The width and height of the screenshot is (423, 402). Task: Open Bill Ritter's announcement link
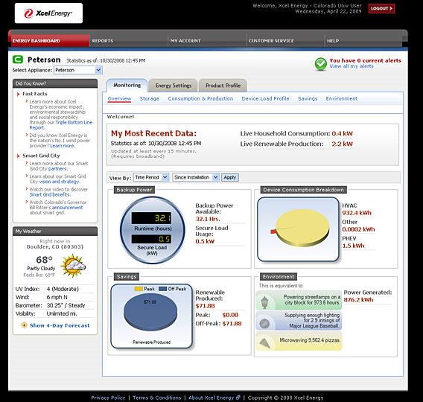pyautogui.click(x=67, y=208)
